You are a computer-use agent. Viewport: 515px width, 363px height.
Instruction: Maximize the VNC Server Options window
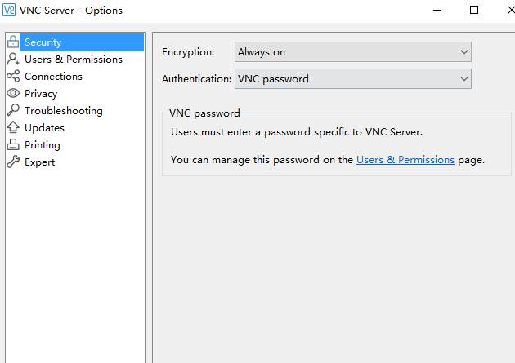coord(474,10)
